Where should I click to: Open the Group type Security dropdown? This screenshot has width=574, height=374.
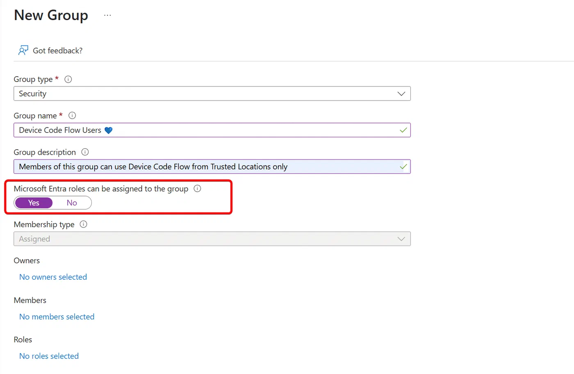(x=212, y=93)
